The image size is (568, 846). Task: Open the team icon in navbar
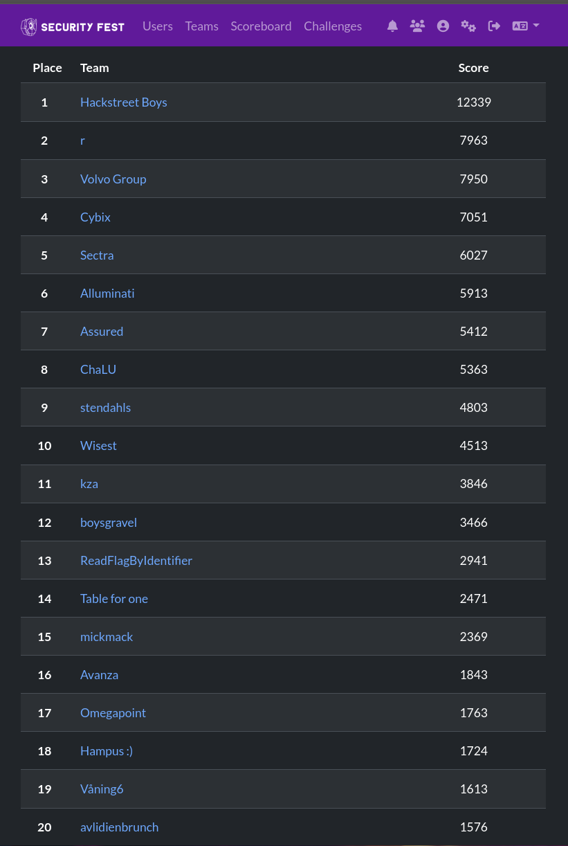coord(417,26)
